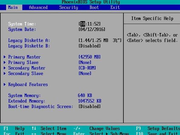
Task: Select the Extended Memory label
Action: (27, 101)
